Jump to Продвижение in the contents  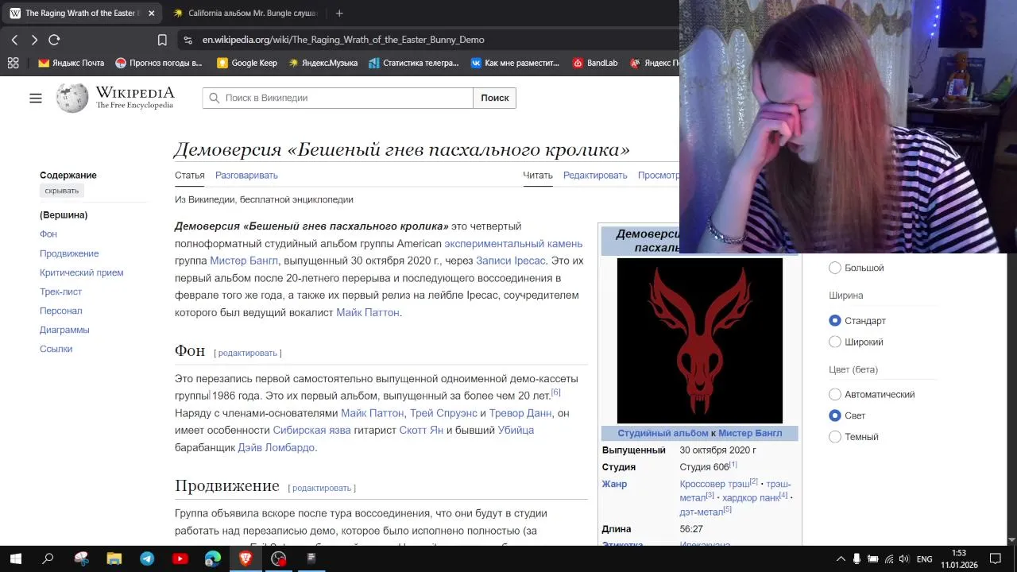point(69,253)
